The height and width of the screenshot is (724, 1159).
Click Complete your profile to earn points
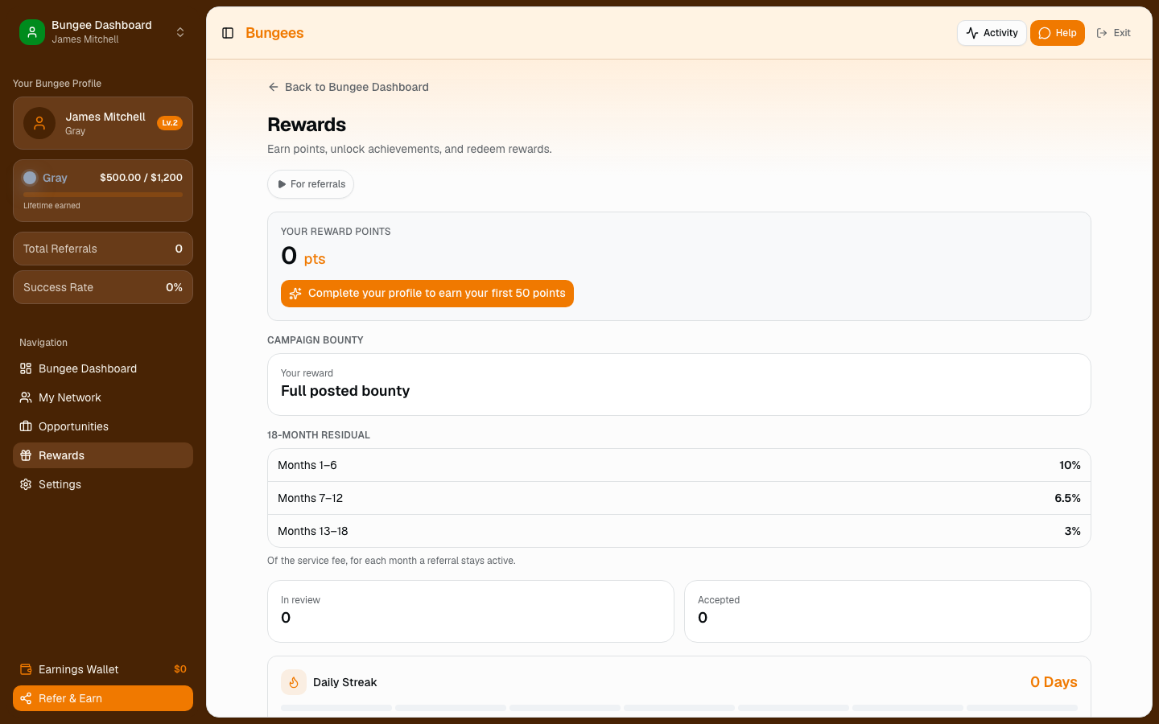tap(427, 294)
